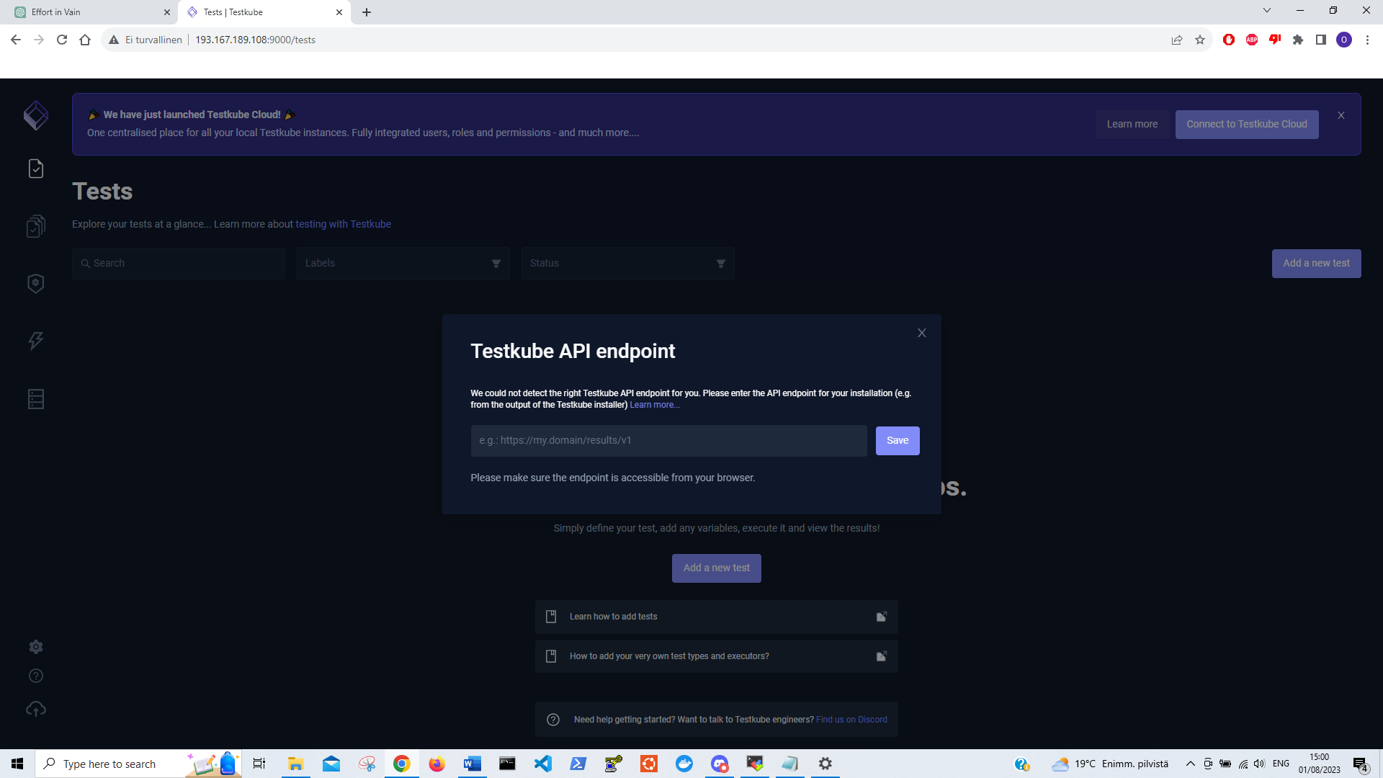Open the testing with Testkube link
The height and width of the screenshot is (778, 1383).
tap(344, 224)
